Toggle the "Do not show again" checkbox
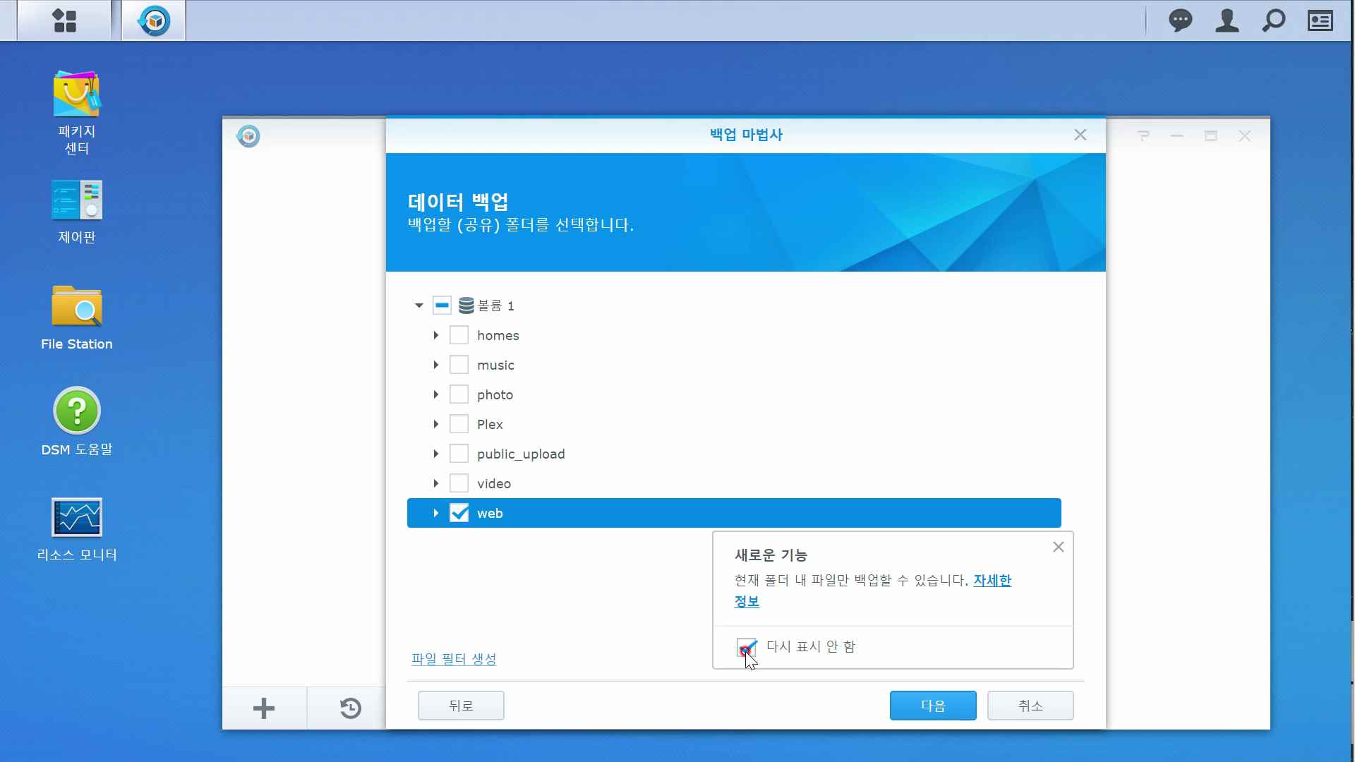The width and height of the screenshot is (1355, 762). [745, 647]
